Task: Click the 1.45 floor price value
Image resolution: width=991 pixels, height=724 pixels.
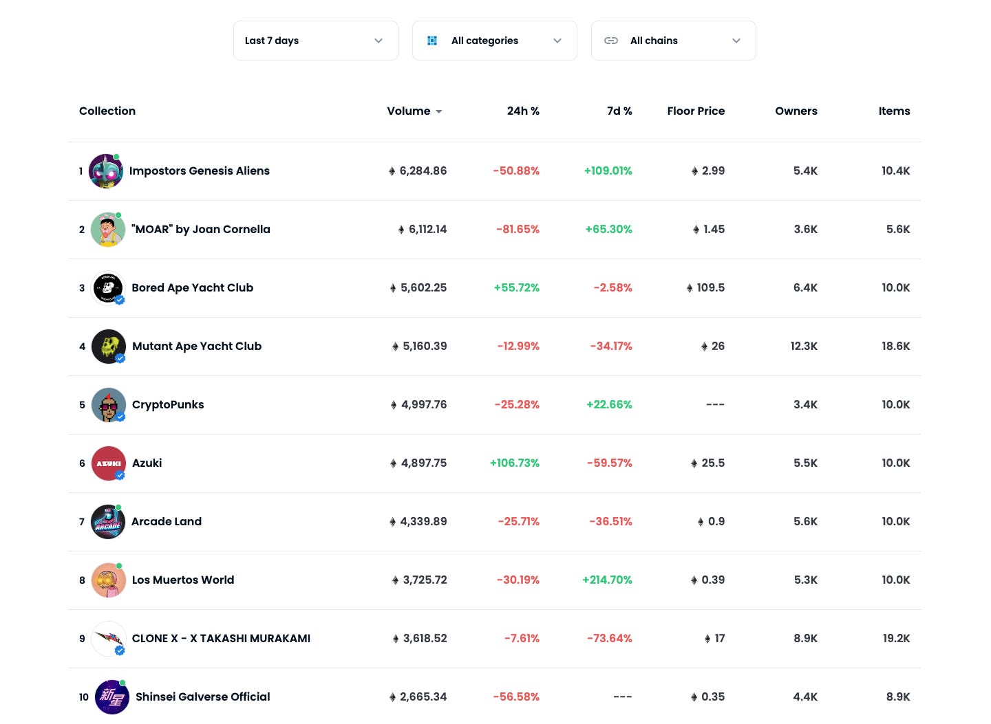Action: click(714, 229)
